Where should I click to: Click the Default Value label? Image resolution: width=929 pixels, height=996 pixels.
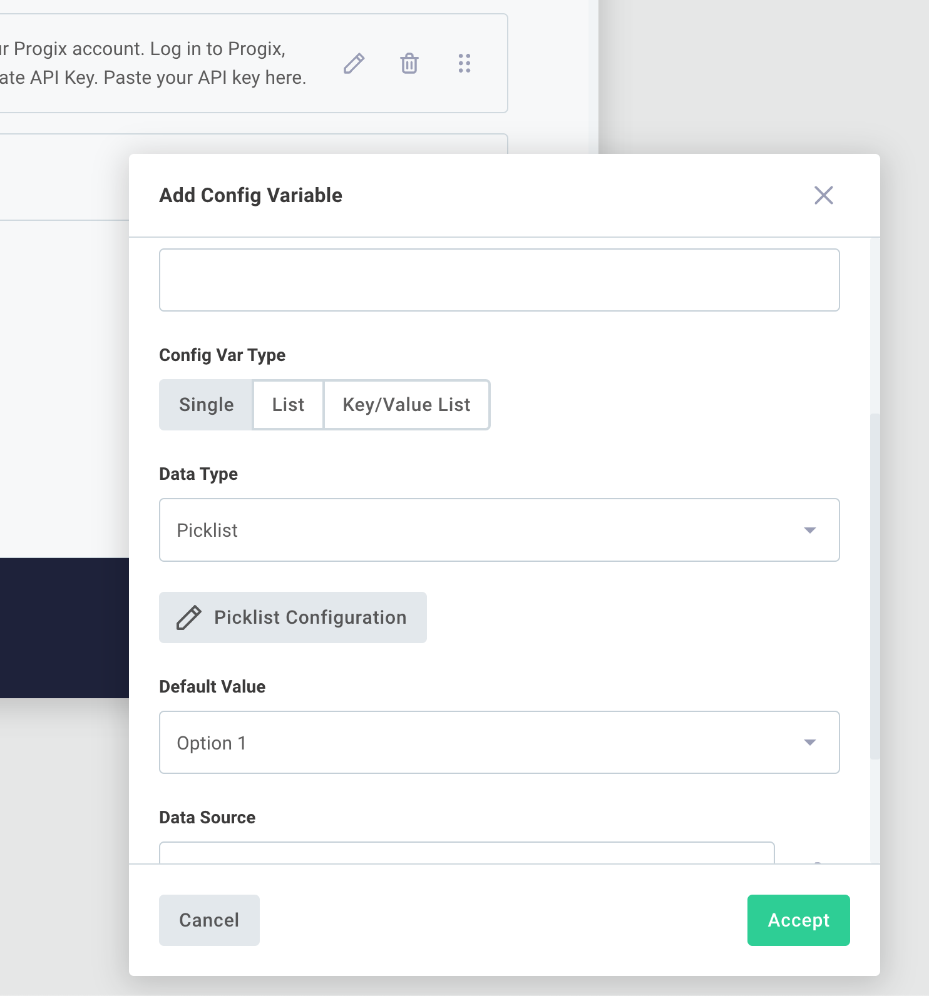click(212, 687)
